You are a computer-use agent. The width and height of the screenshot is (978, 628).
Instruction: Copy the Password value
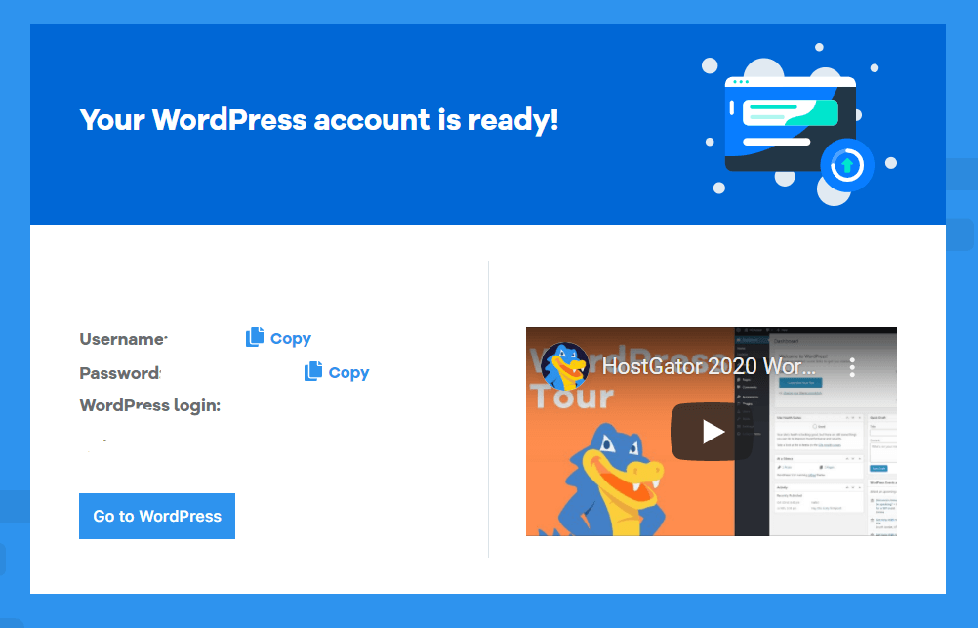tap(337, 372)
